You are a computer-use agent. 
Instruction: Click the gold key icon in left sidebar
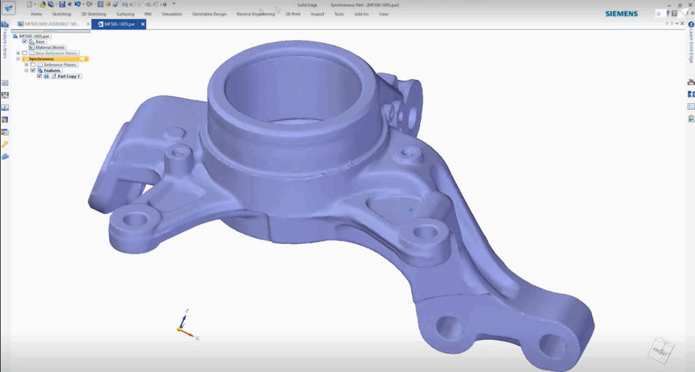coord(5,144)
